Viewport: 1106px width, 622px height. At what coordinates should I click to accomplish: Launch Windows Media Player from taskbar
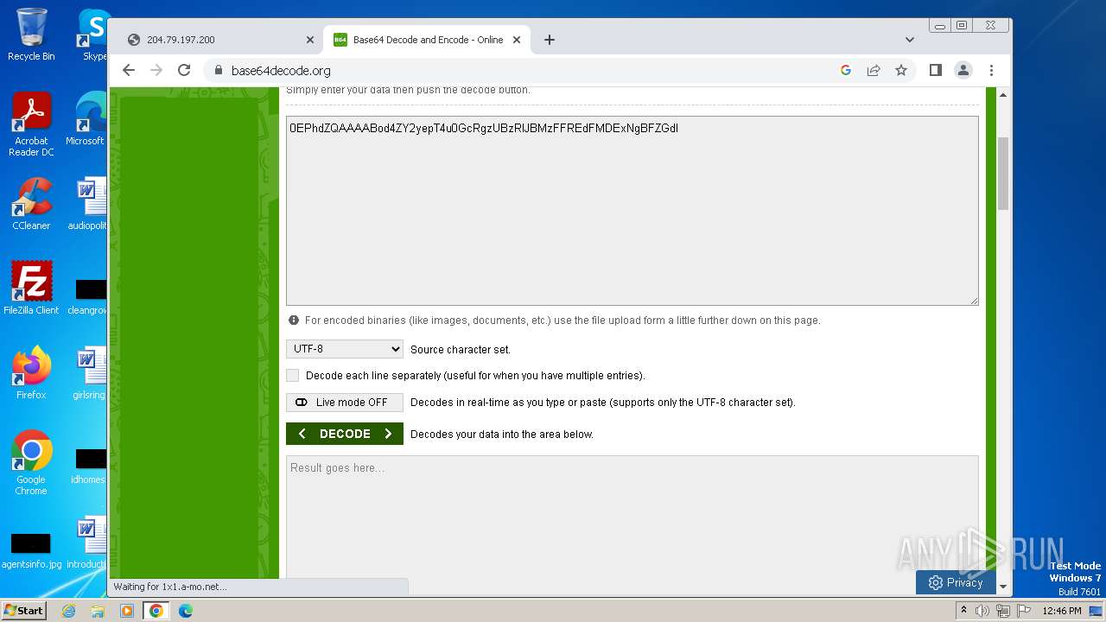127,611
